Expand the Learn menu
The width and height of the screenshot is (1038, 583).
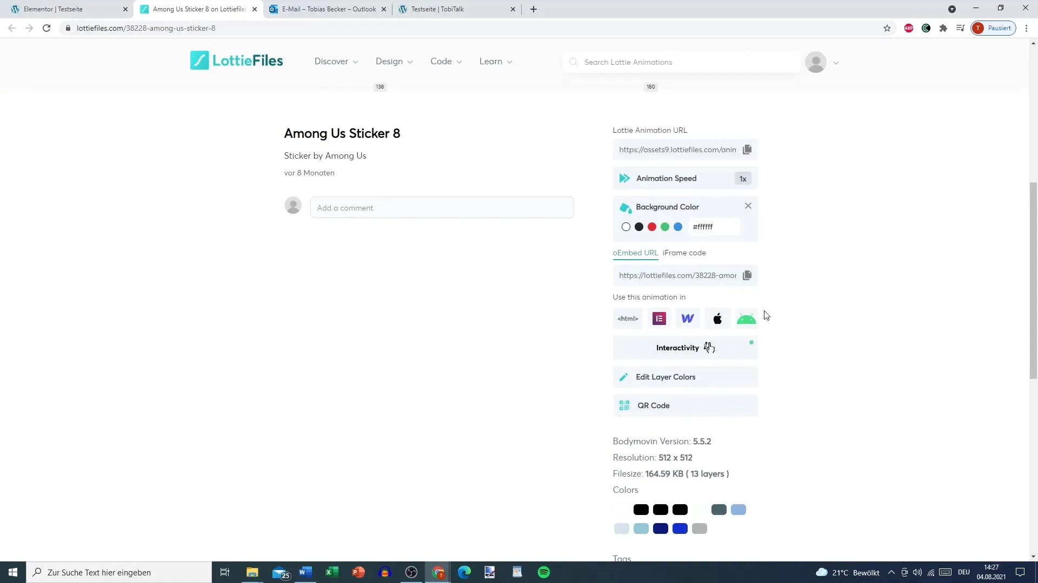coord(496,62)
